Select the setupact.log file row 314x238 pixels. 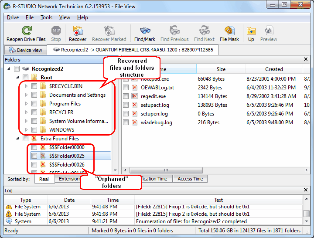tap(216, 105)
